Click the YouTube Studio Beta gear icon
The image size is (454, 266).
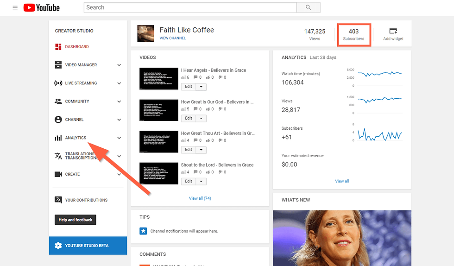(58, 246)
